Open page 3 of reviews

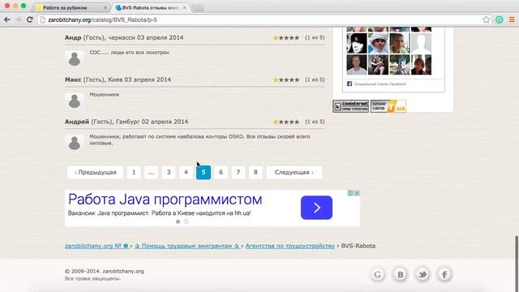click(x=169, y=172)
